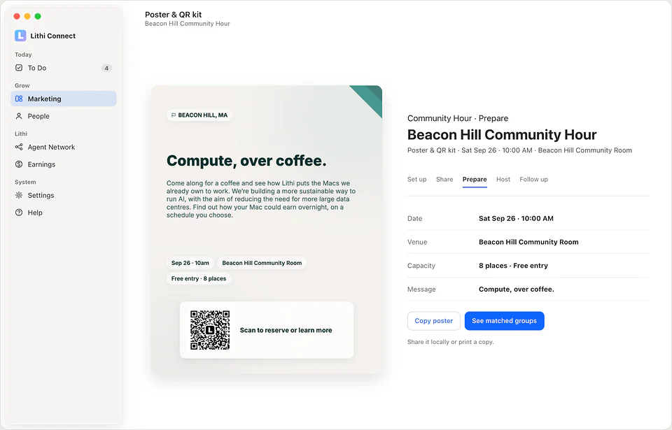Click the Venue value Beacon Hill Community Room

click(x=528, y=242)
